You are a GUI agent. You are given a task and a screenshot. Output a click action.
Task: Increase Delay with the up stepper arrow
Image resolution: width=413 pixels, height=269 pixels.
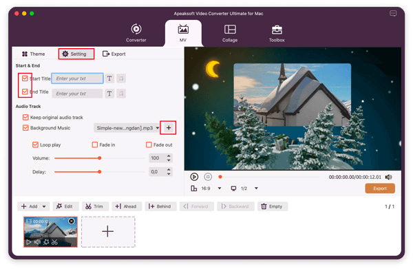click(x=169, y=169)
